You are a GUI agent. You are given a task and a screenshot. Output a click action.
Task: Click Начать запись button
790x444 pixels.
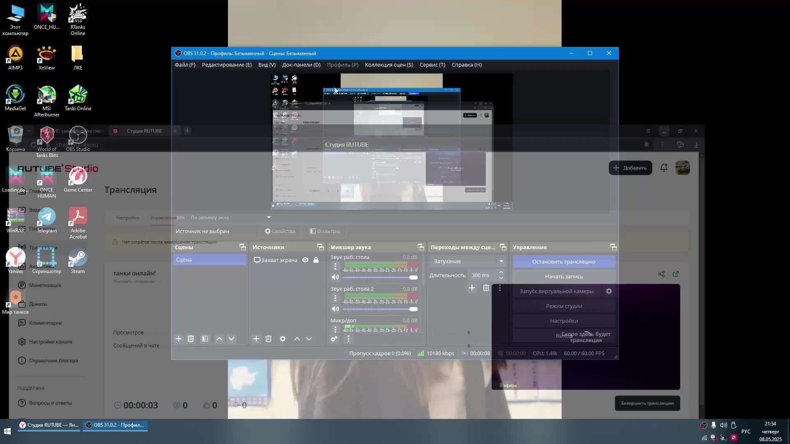click(x=564, y=276)
